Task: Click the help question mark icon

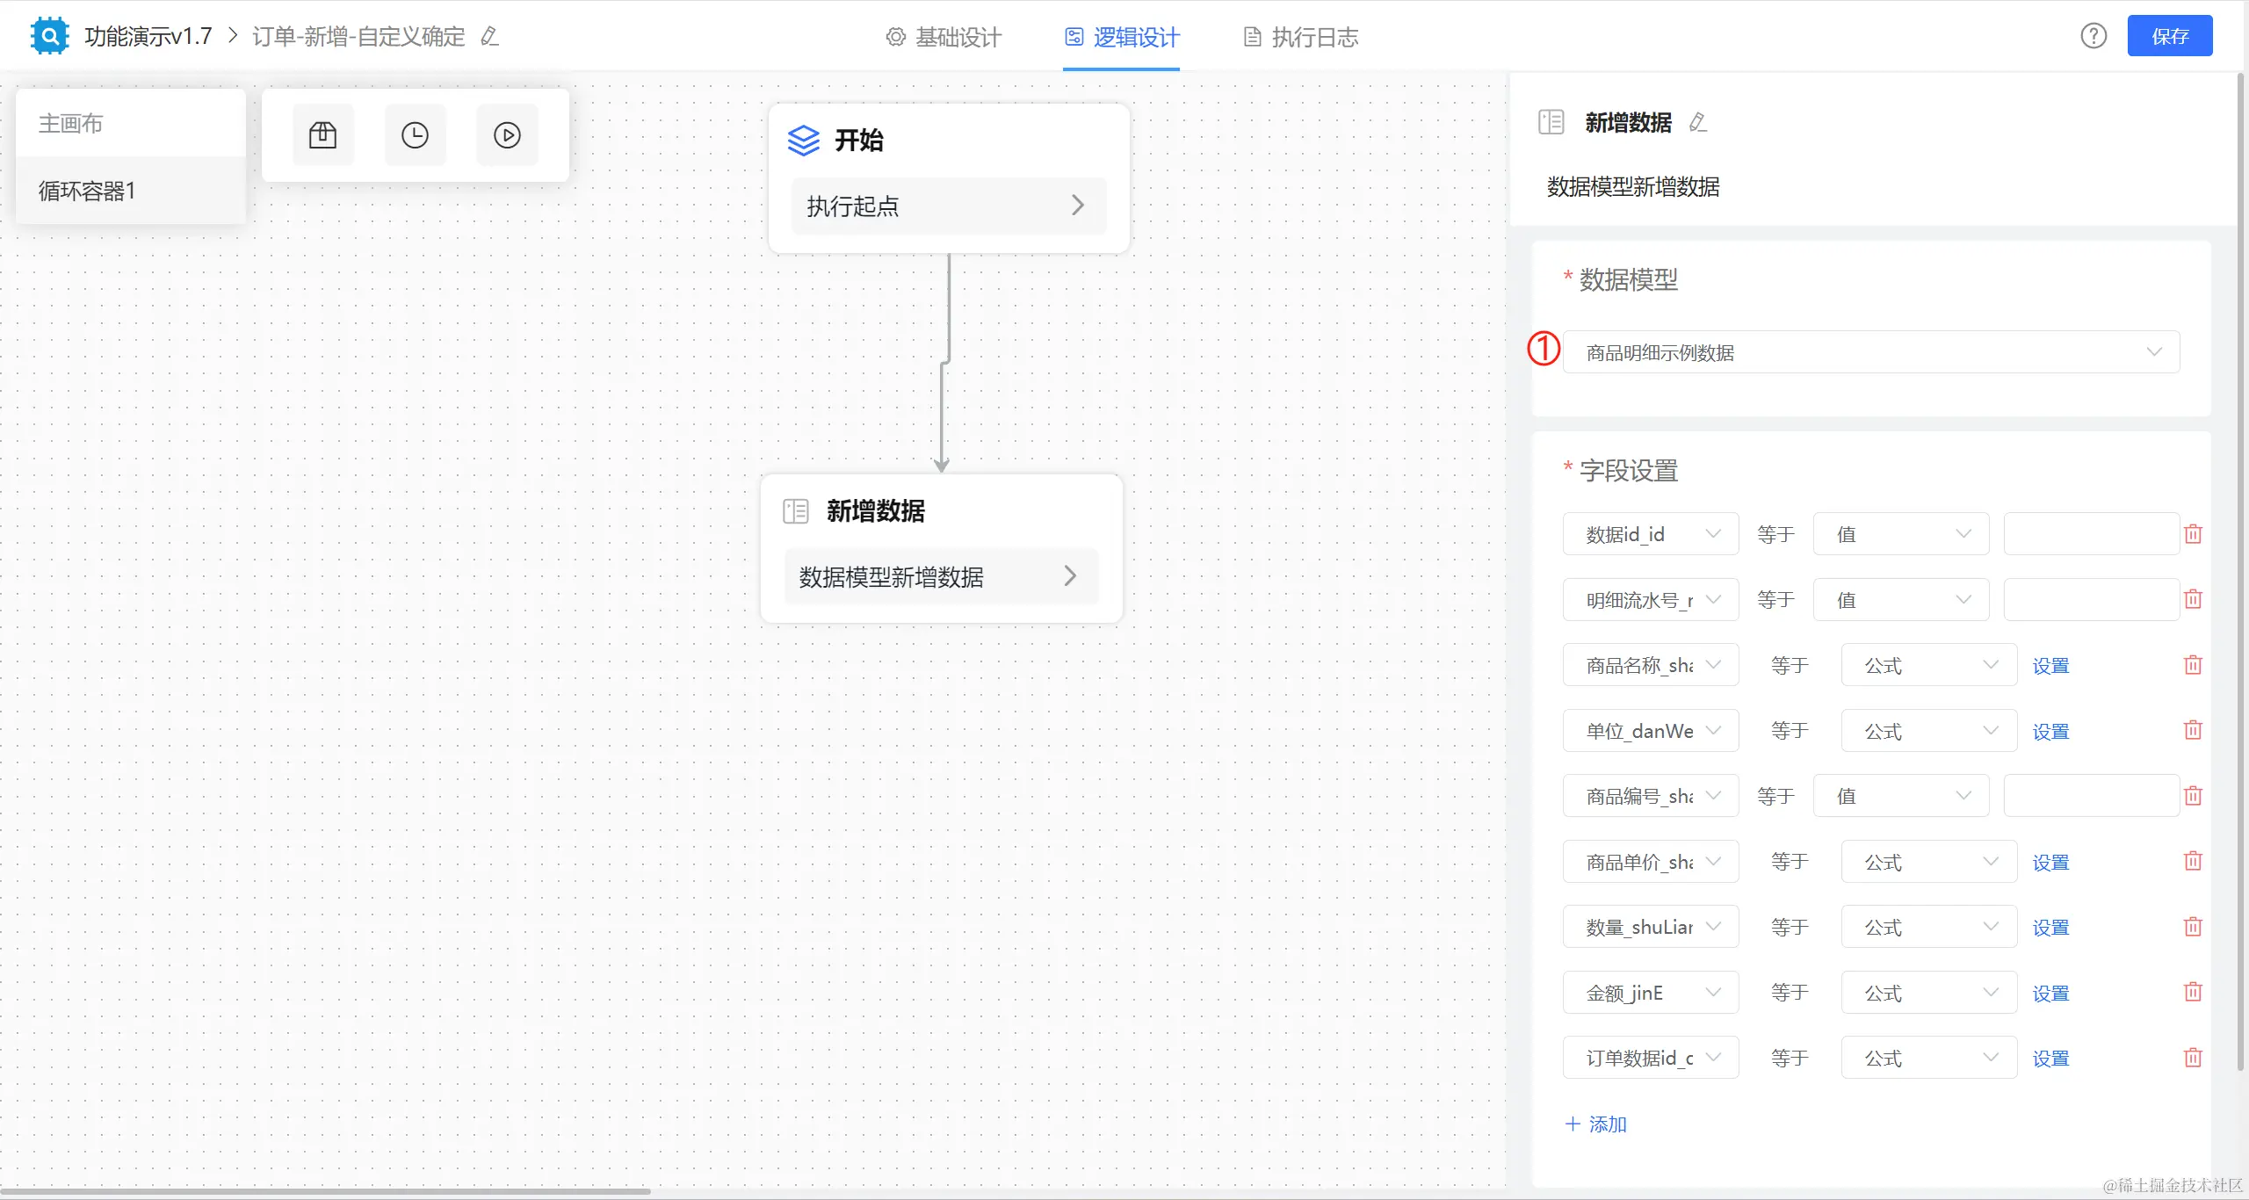Action: pyautogui.click(x=2094, y=36)
